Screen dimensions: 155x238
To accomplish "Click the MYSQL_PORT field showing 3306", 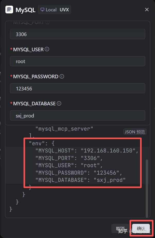I will pos(77,34).
